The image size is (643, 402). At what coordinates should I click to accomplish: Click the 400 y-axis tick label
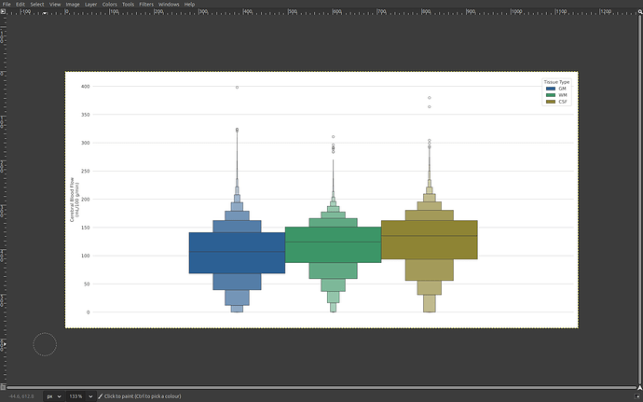(x=86, y=87)
